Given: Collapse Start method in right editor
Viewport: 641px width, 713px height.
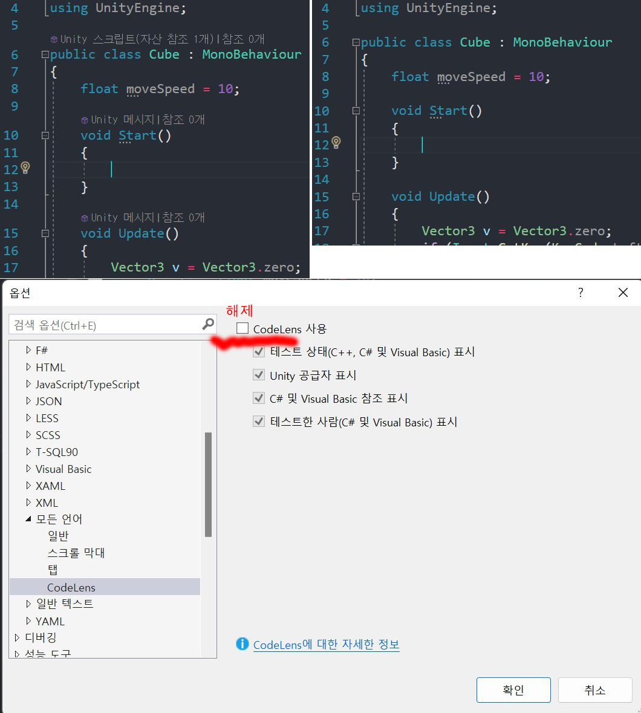Looking at the screenshot, I should (x=356, y=111).
